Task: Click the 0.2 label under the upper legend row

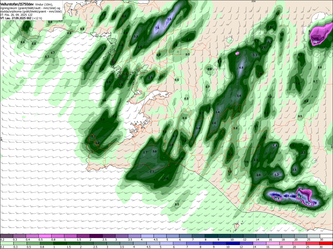Action: [x=2, y=240]
